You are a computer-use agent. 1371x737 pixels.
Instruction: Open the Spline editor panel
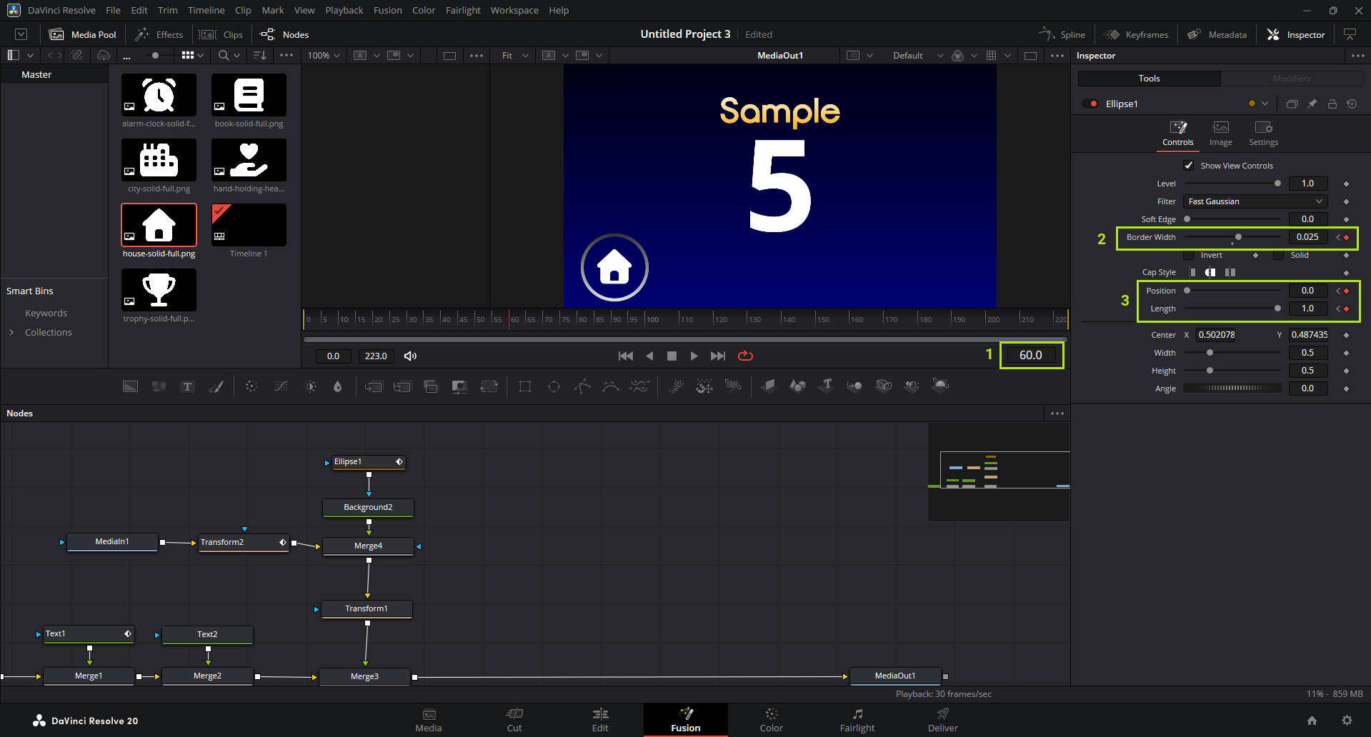(x=1062, y=34)
